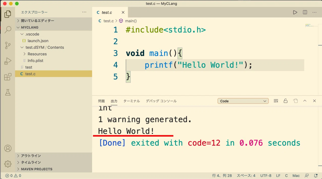Run code with the play button
322x179 pixels.
point(295,12)
